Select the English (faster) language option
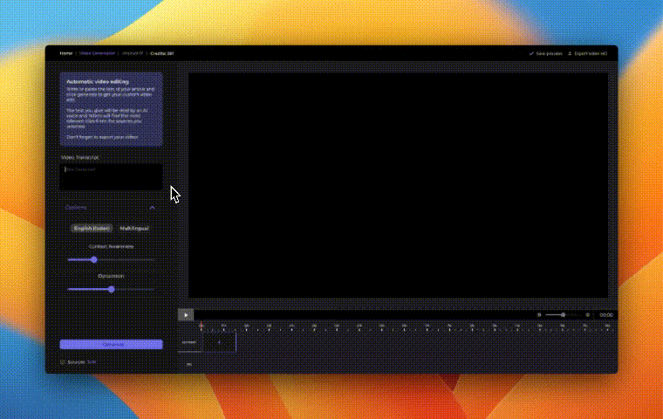Viewport: 663px width, 419px height. pyautogui.click(x=92, y=229)
